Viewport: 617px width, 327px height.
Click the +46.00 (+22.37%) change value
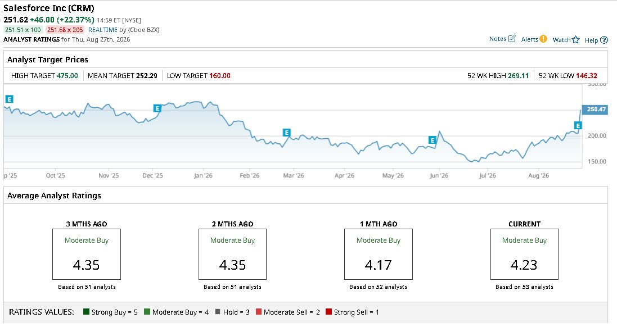pyautogui.click(x=62, y=20)
